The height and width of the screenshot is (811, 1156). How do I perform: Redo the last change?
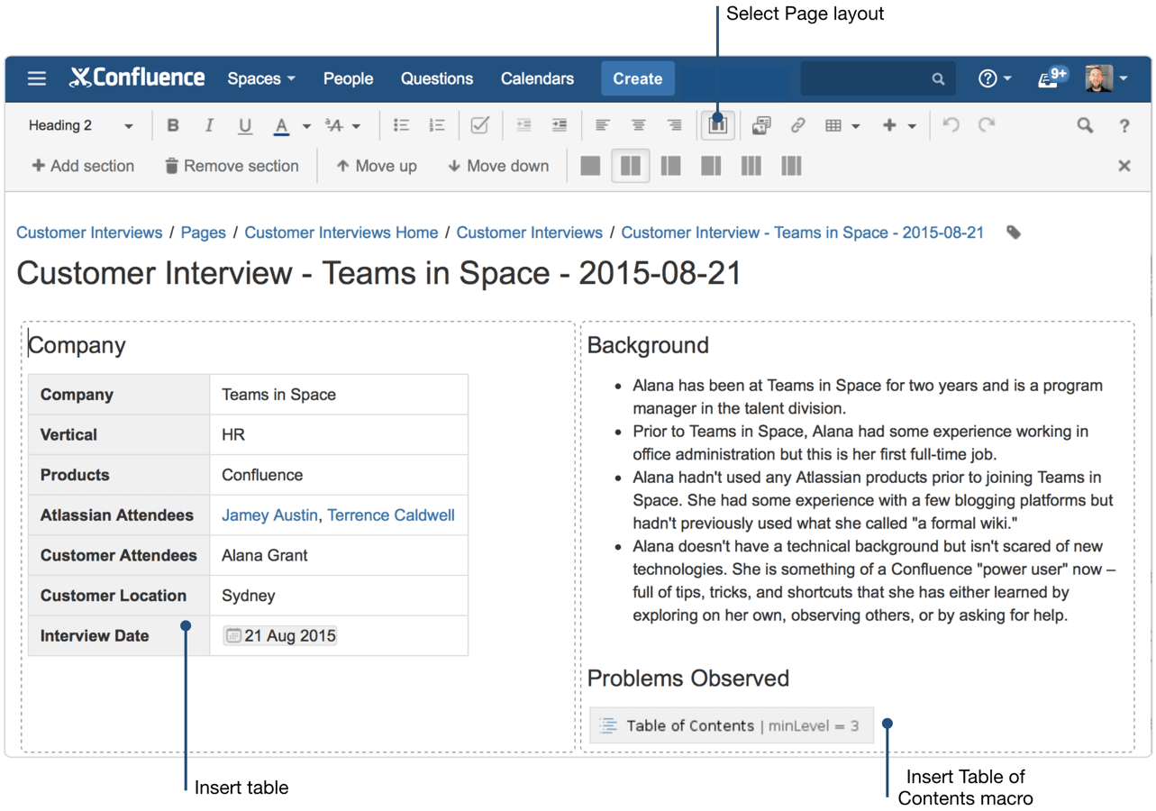coord(987,125)
